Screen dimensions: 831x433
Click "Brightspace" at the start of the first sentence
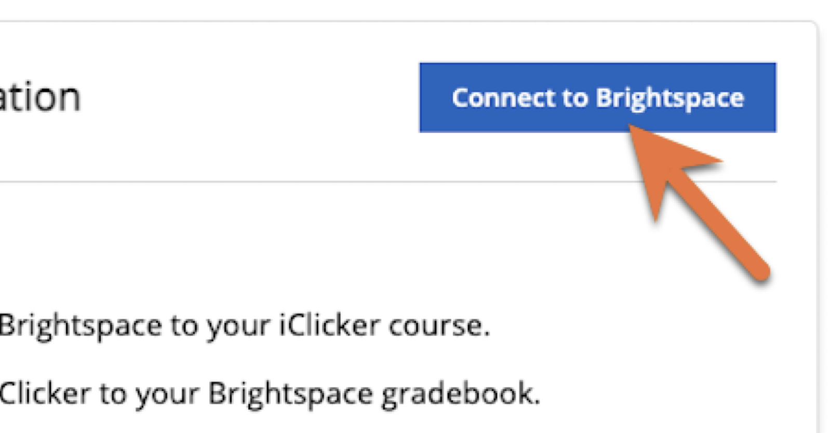coord(81,326)
